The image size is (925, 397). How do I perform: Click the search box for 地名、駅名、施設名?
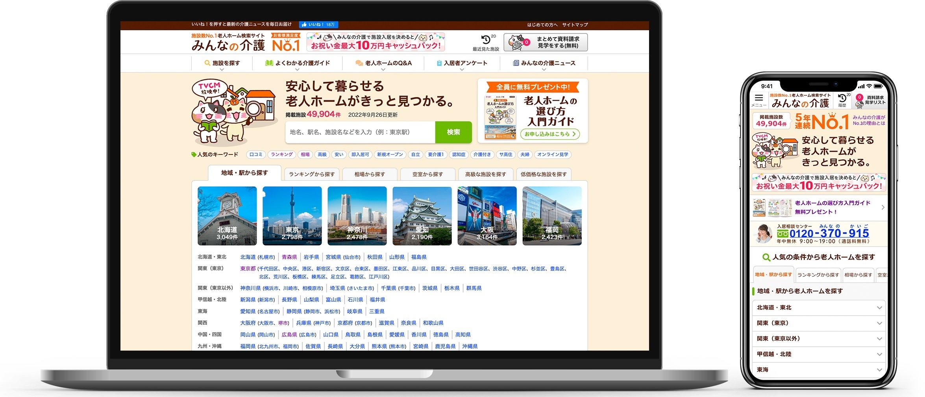click(360, 132)
